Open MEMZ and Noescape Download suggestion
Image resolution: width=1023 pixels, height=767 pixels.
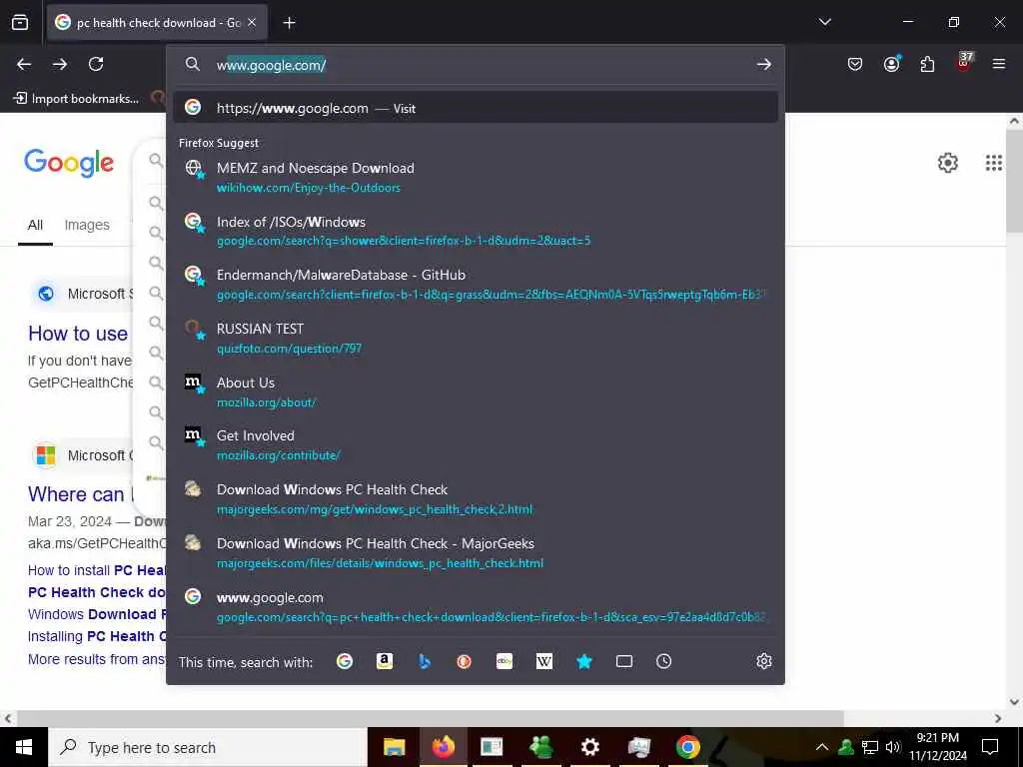click(476, 178)
